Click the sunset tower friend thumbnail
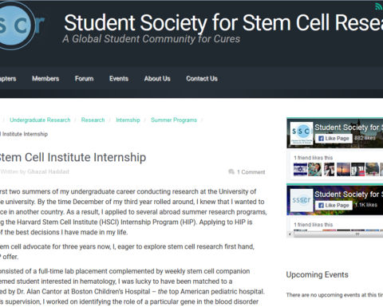 [343, 170]
